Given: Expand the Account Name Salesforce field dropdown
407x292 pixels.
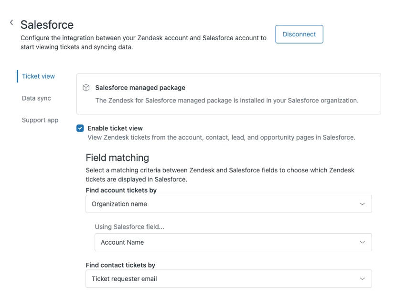Looking at the screenshot, I should tap(233, 242).
